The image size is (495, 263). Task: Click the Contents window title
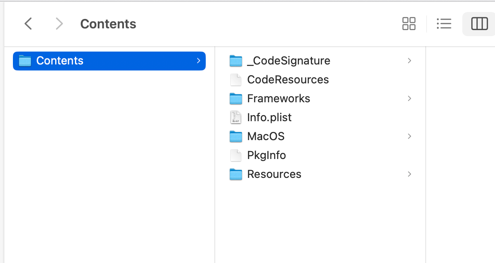(x=108, y=24)
